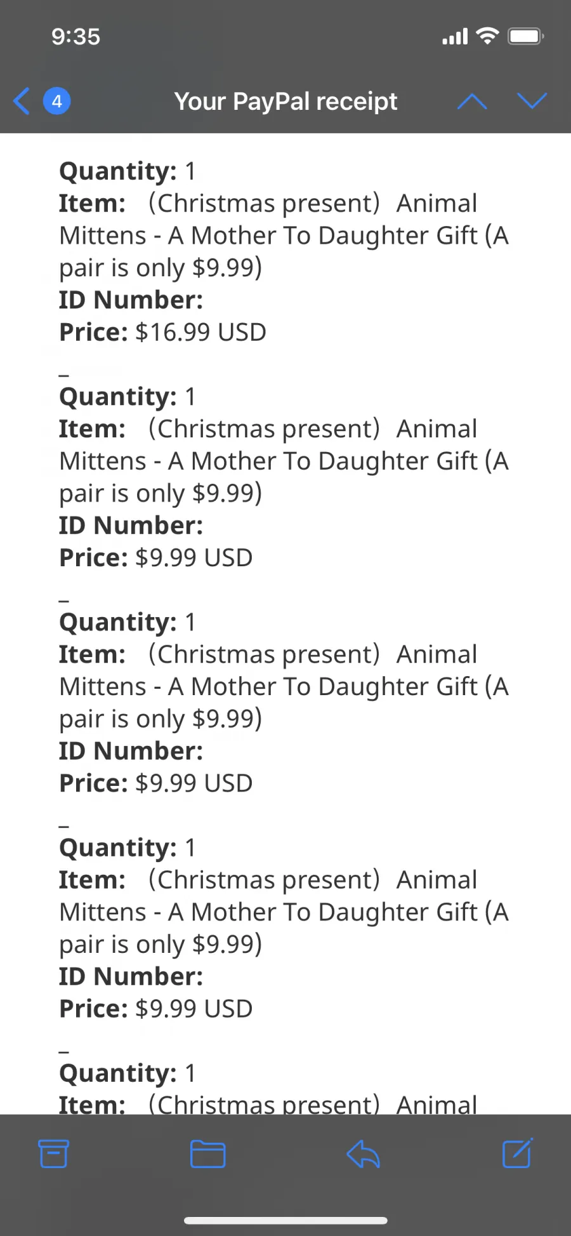Tap the unread count badge showing 4
Image resolution: width=571 pixels, height=1236 pixels.
click(56, 101)
